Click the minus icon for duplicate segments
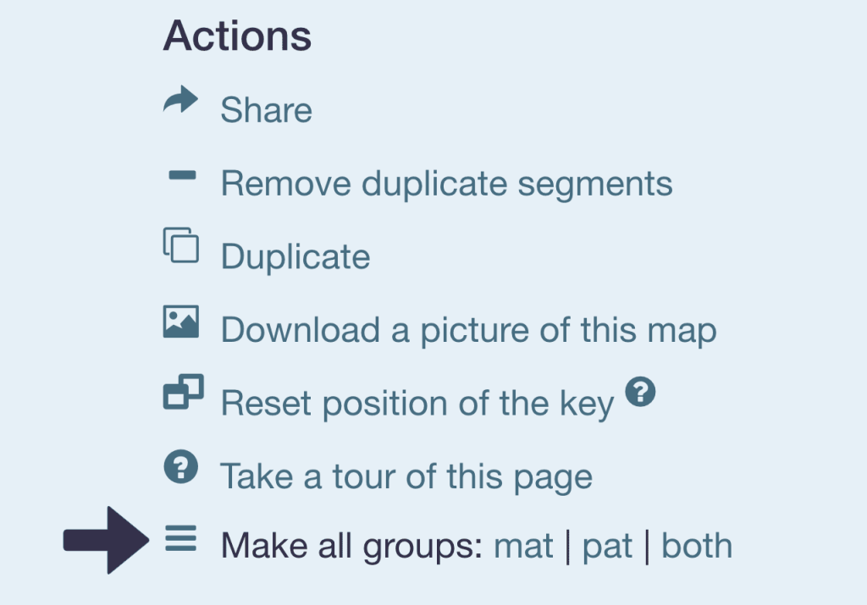Screen dimensions: 867x605 click(182, 176)
